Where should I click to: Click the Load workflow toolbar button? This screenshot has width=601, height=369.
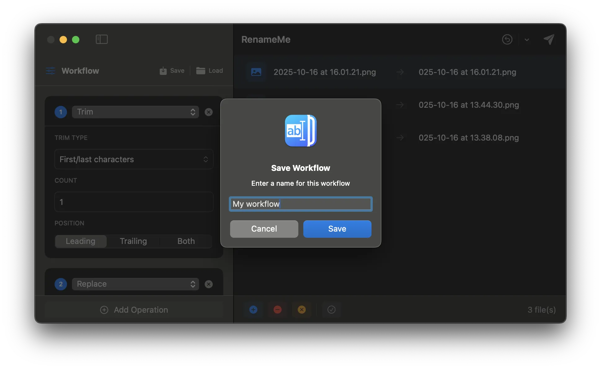210,71
